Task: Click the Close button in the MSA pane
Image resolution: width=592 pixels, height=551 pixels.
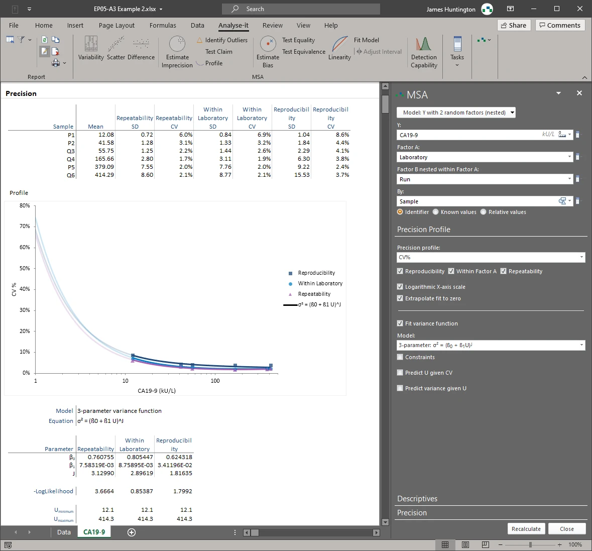Action: tap(567, 529)
